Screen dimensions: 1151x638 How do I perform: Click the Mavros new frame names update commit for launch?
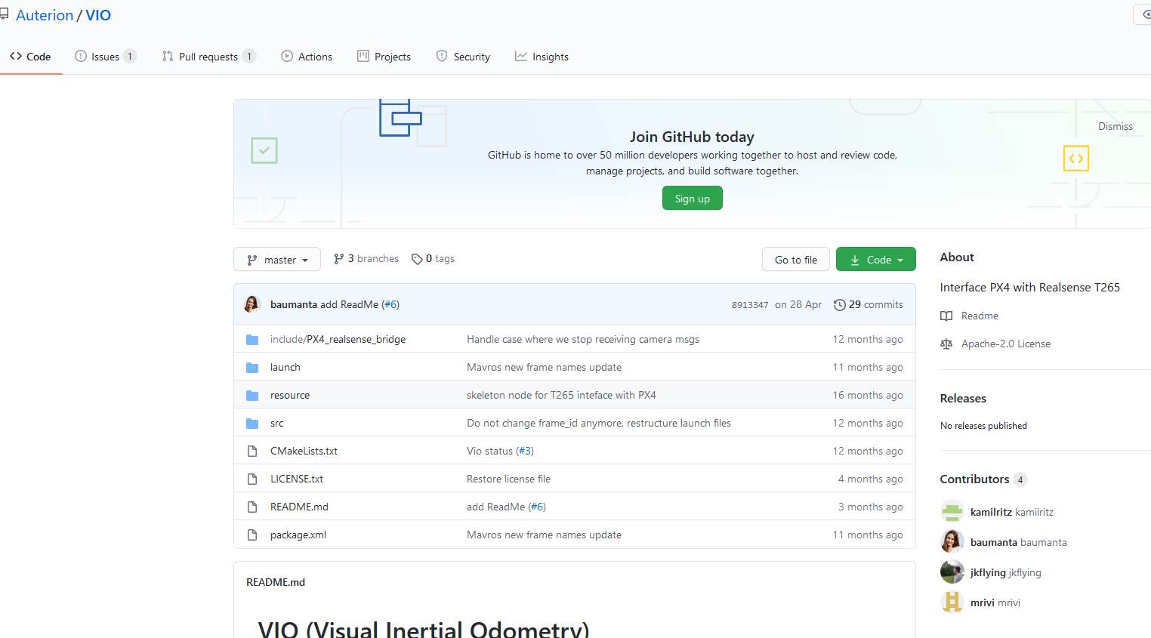544,367
